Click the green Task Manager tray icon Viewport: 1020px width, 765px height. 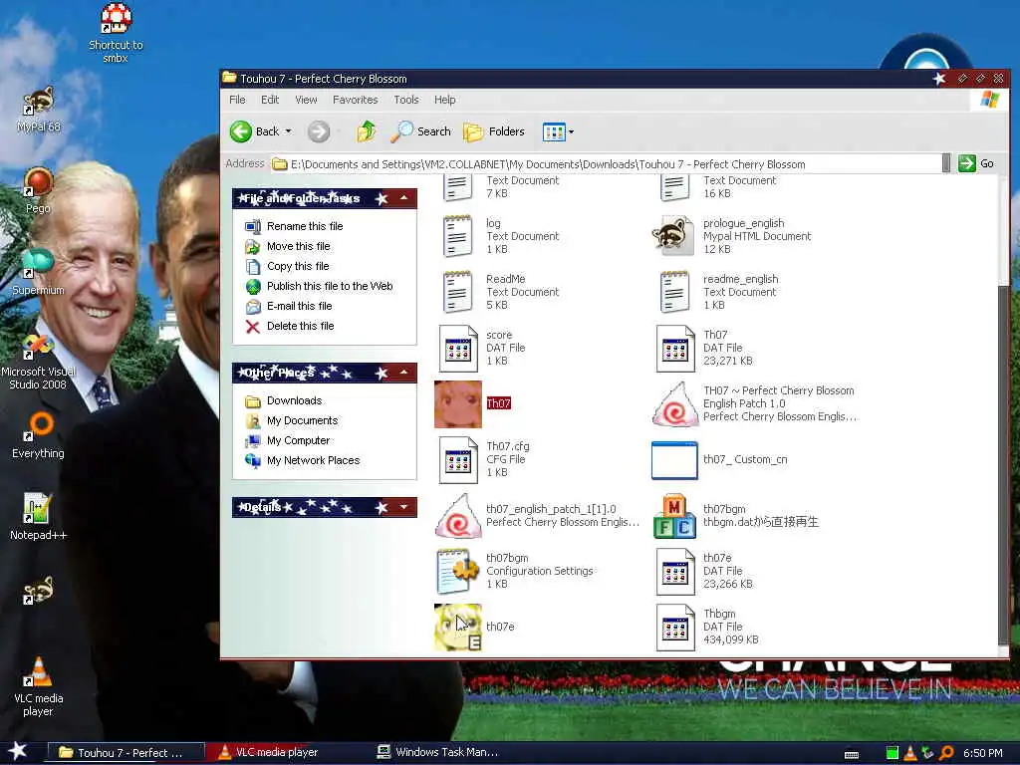pos(892,753)
